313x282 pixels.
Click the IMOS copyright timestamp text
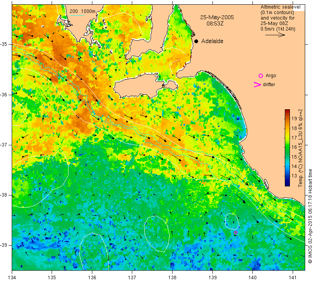(x=310, y=216)
